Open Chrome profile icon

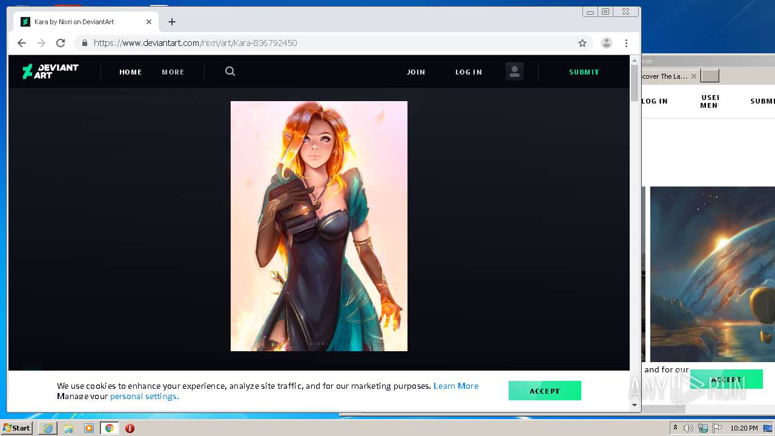606,43
